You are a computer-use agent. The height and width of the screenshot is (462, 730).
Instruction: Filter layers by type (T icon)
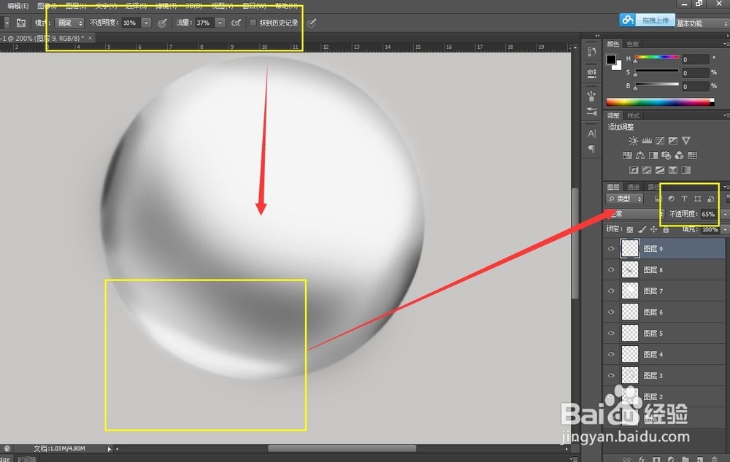(x=684, y=199)
